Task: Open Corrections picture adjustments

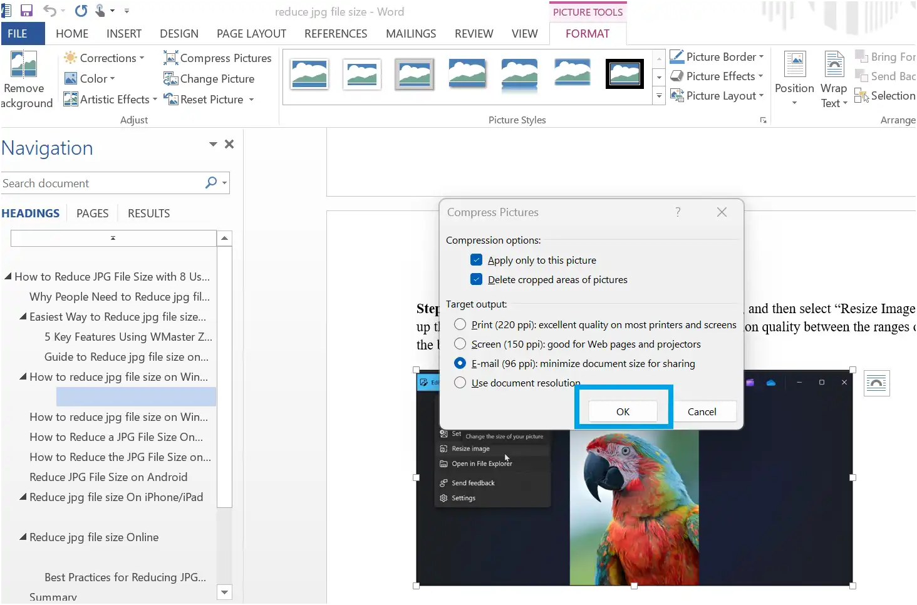Action: point(104,58)
